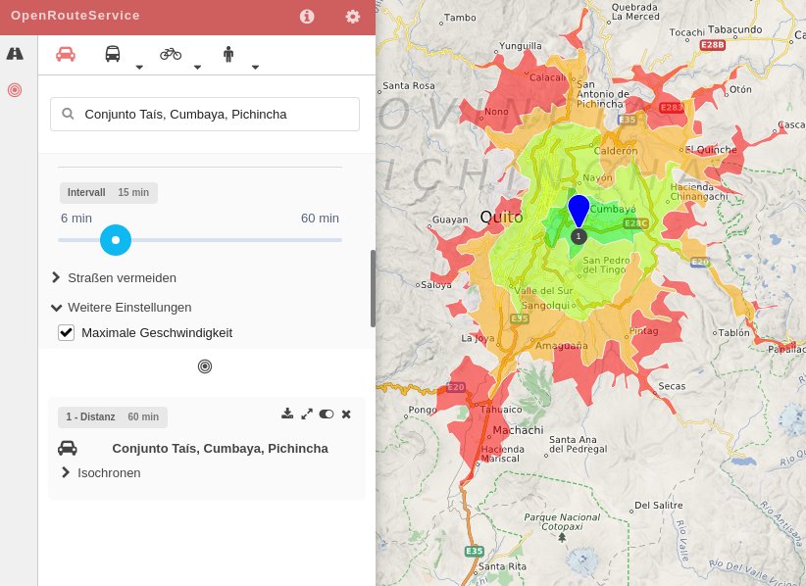Click the OpenRouteService title
Viewport: 806px width, 586px height.
[x=76, y=16]
